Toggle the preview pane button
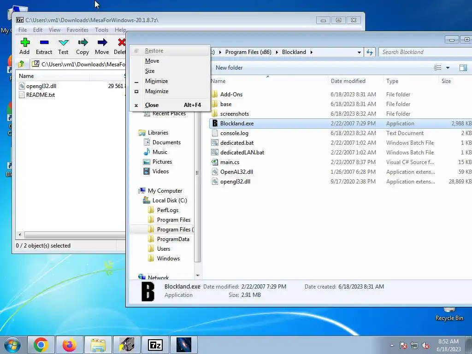Screen dimensions: 472x354 (463, 68)
